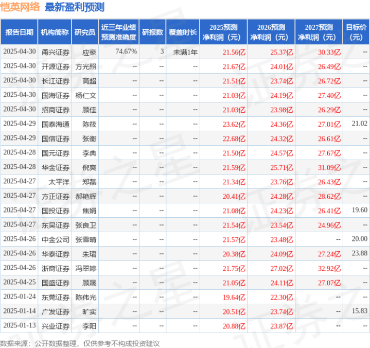The image size is (370, 348).
Task: Click the 开源证券 cell
Action: (x=56, y=66)
